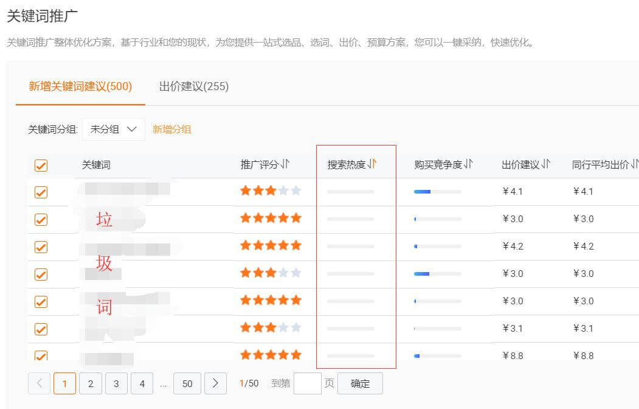
Task: Toggle the select-all header checkbox
Action: pyautogui.click(x=41, y=166)
